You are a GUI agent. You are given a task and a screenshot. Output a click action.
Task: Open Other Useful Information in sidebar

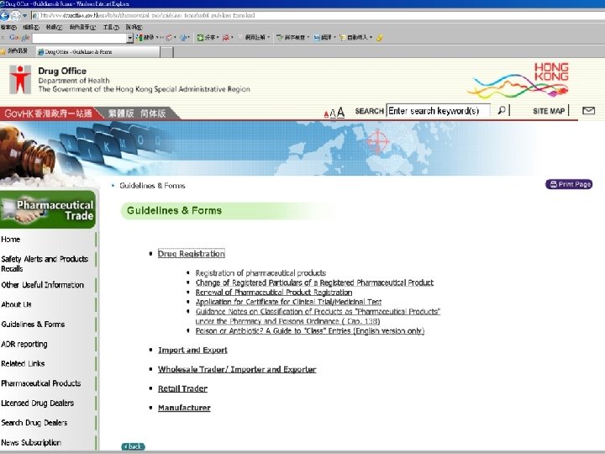point(43,285)
